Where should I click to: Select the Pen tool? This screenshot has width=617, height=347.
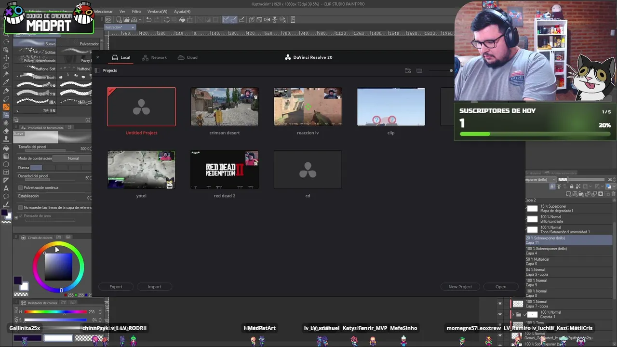[x=6, y=91]
